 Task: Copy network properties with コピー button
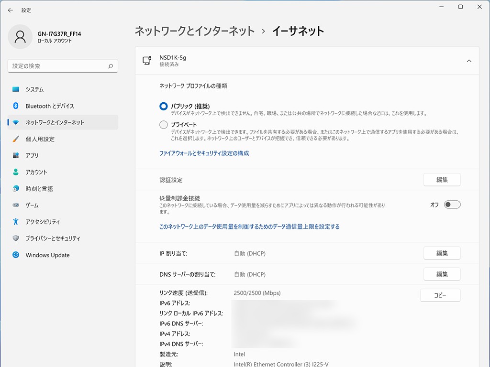click(x=440, y=295)
